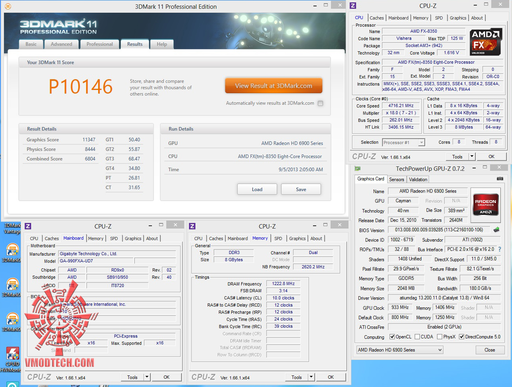Open Tools dropdown arrow in CPU-Z Memory window

(x=311, y=377)
